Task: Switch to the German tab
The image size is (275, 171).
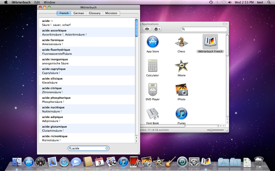Action: pyautogui.click(x=79, y=13)
